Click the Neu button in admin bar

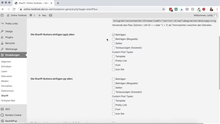[42, 15]
